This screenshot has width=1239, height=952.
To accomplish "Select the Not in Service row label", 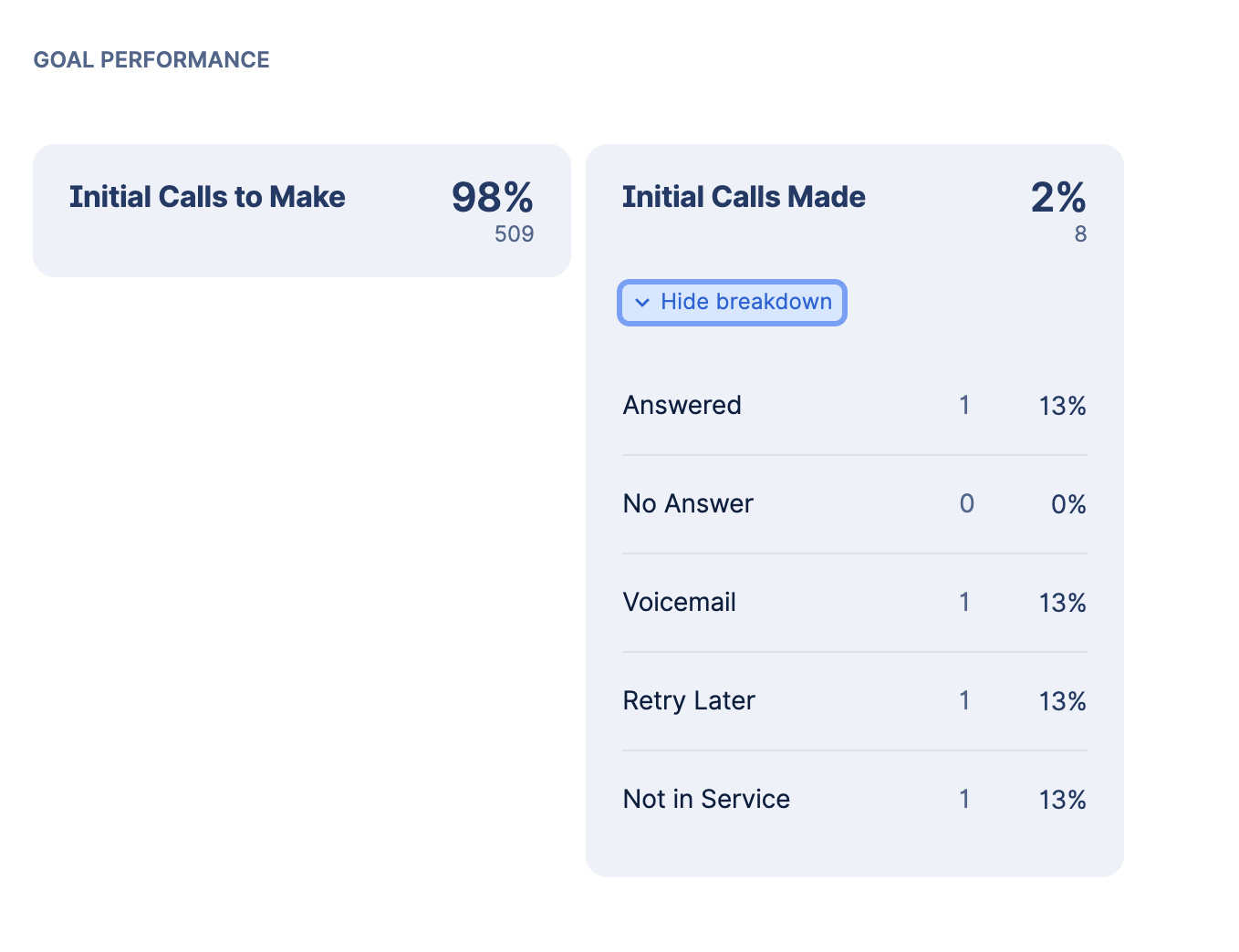I will [x=706, y=800].
